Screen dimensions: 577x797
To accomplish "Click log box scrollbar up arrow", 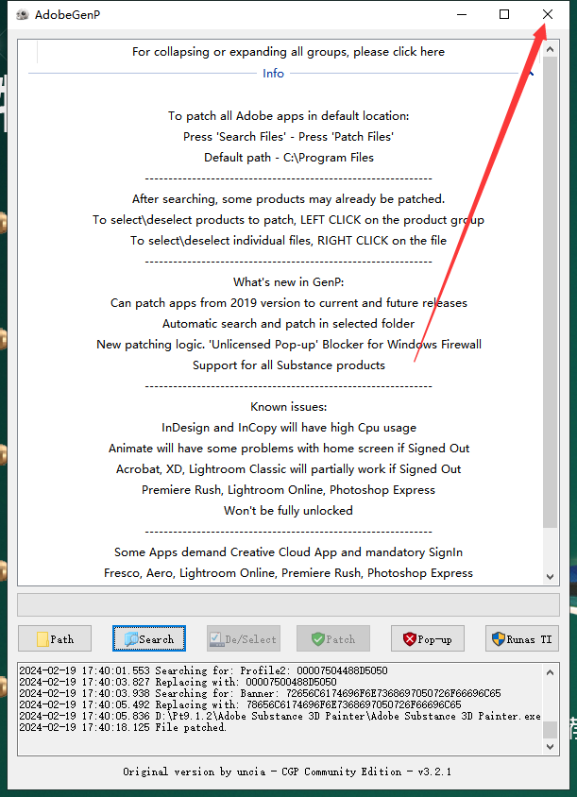I will point(550,672).
